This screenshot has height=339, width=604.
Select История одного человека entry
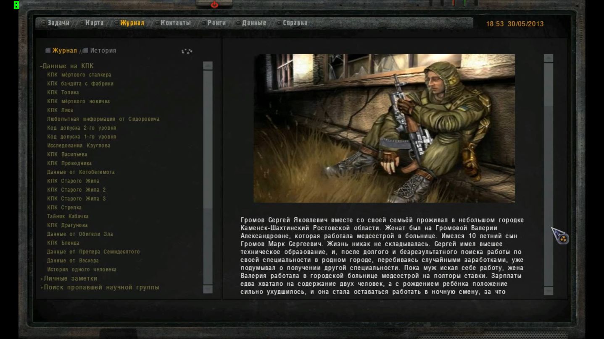click(82, 269)
